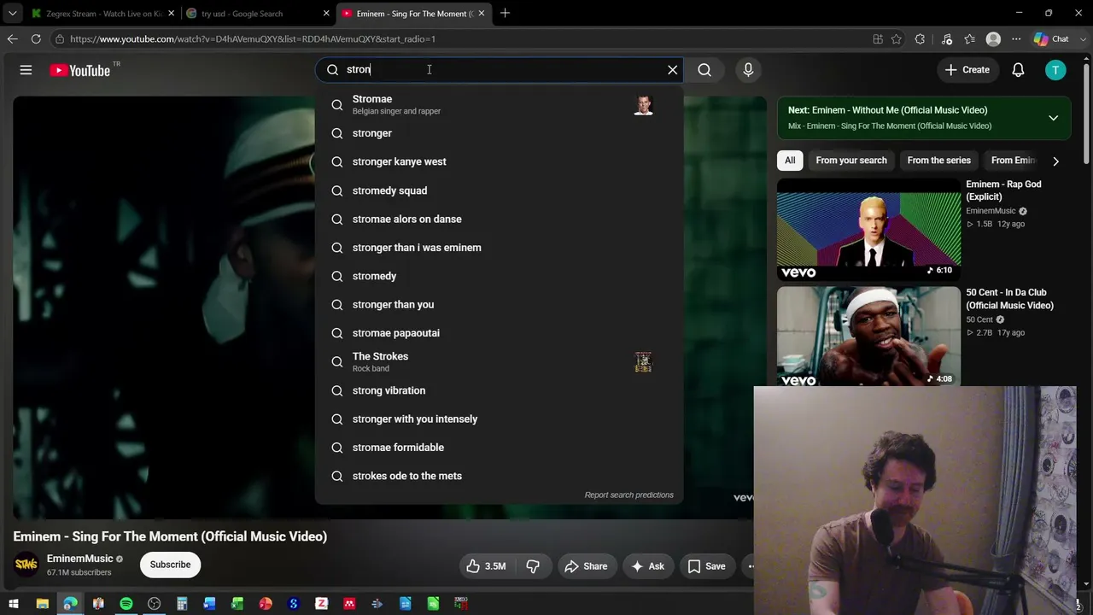
Task: Choose 'stromae alors on danse' suggestion
Action: point(500,219)
